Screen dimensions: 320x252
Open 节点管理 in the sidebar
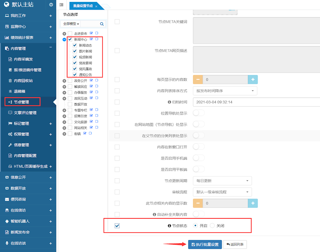pos(21,102)
